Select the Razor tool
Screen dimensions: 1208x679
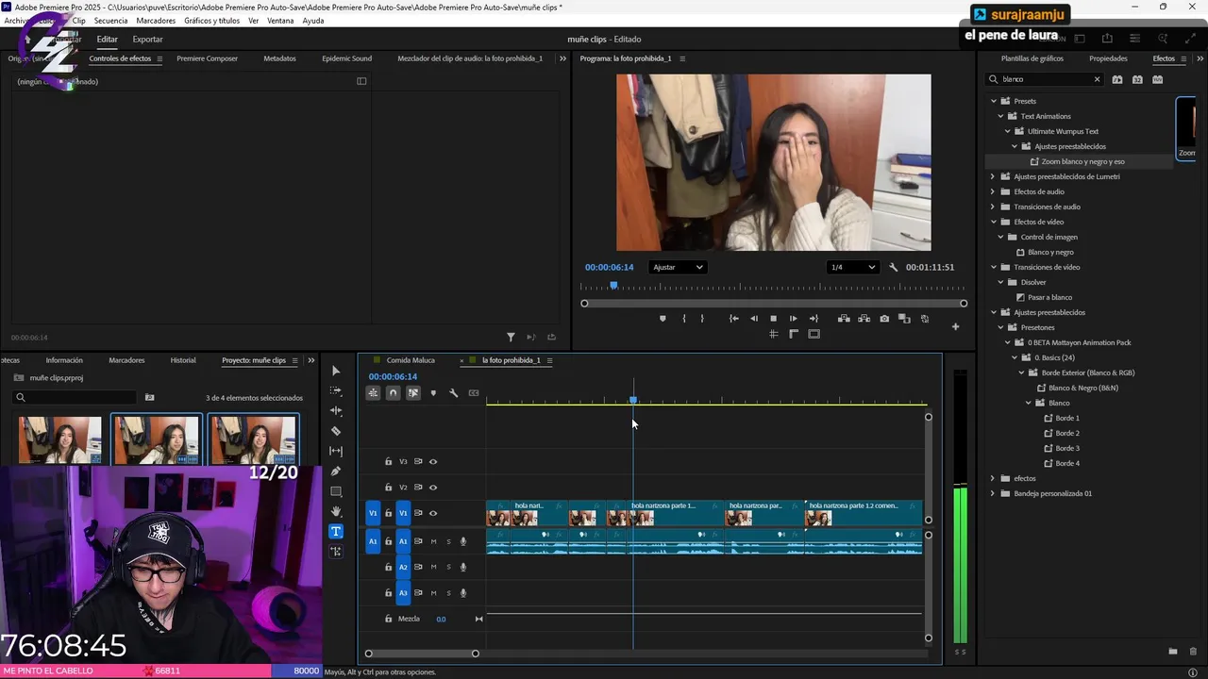(x=336, y=431)
